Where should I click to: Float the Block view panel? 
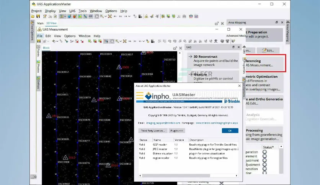coord(175,48)
